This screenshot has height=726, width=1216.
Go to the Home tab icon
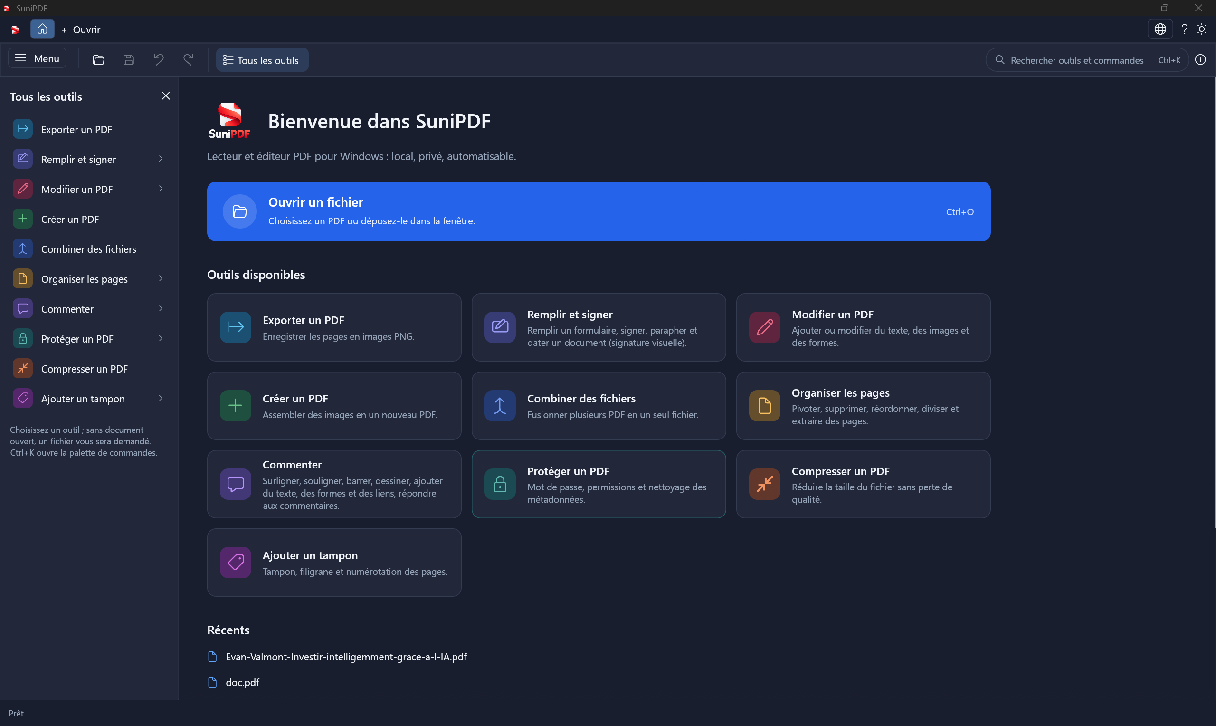43,29
